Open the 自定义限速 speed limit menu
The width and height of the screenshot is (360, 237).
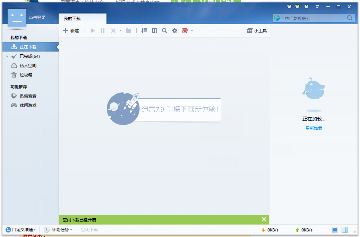click(x=21, y=230)
